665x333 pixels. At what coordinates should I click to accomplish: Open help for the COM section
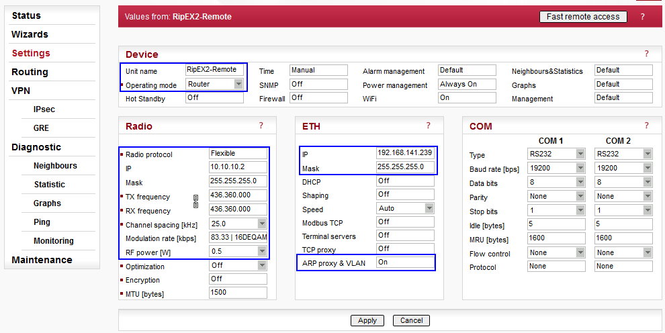point(646,126)
